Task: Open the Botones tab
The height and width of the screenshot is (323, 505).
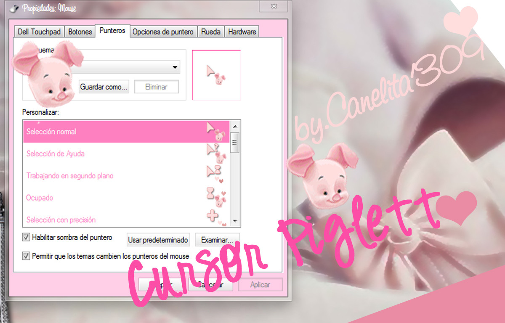Action: point(80,32)
